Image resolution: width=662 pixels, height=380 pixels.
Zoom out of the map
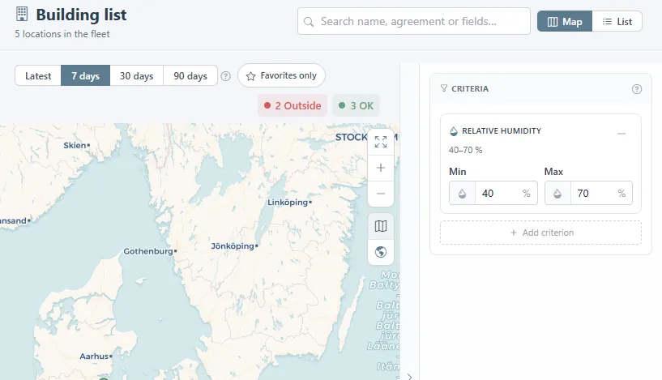(x=381, y=194)
